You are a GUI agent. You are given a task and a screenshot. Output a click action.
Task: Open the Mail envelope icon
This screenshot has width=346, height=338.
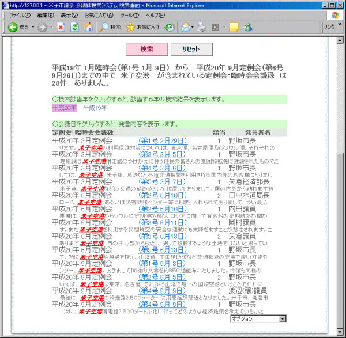pos(186,27)
